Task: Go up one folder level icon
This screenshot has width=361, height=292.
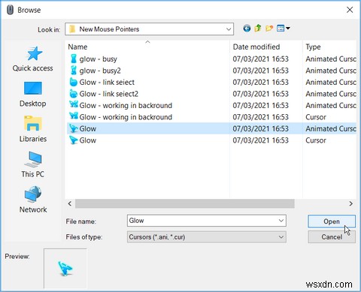Action: 258,29
